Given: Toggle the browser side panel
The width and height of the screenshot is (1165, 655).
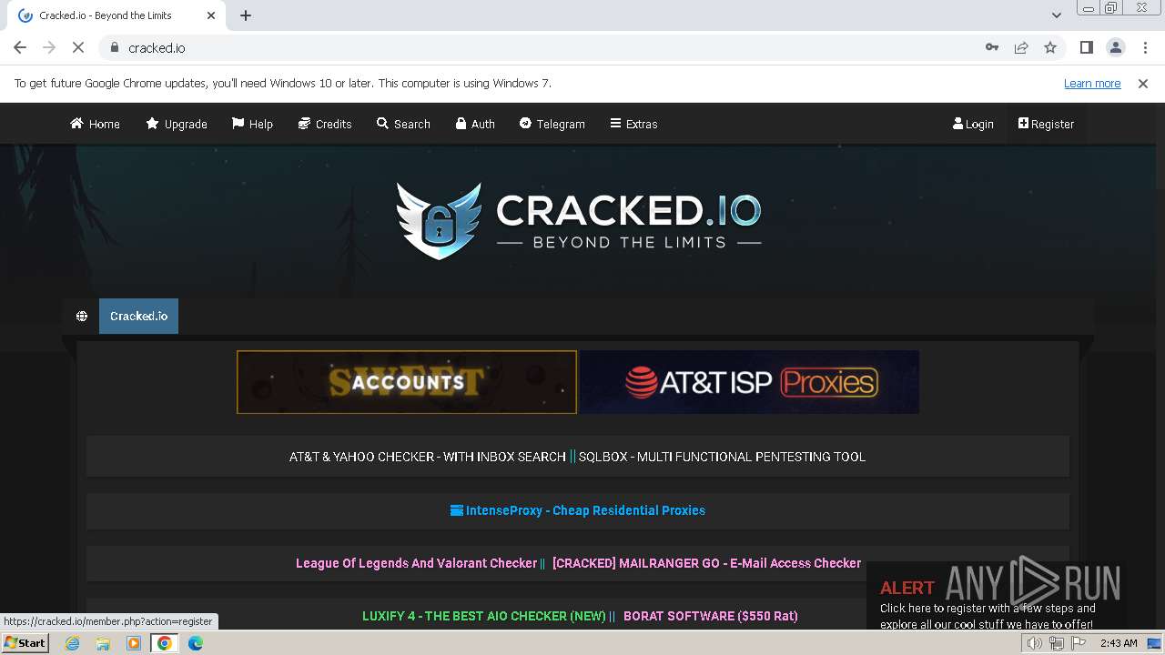Looking at the screenshot, I should click(1086, 47).
